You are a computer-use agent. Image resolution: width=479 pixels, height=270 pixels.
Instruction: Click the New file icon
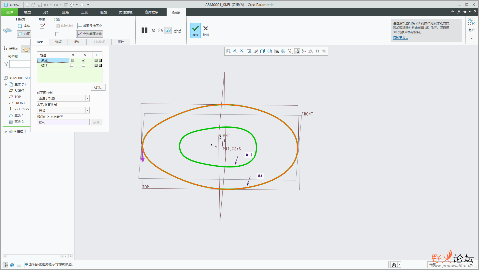pyautogui.click(x=27, y=5)
